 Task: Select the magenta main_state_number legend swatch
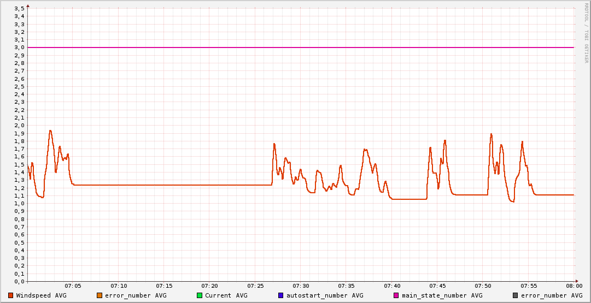click(x=396, y=295)
